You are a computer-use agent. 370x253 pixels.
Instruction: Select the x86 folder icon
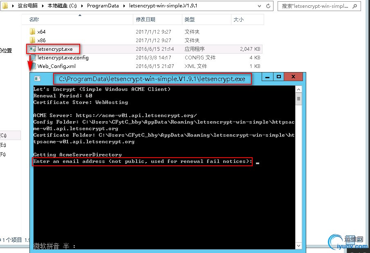33,40
